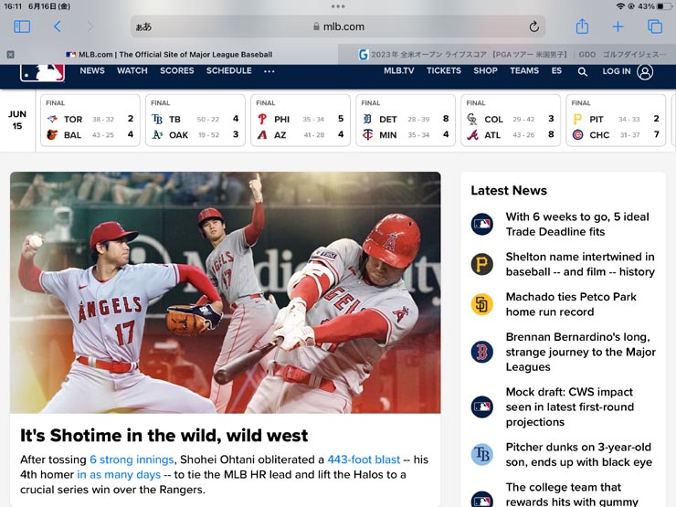Open the NEWS menu
Image resolution: width=676 pixels, height=507 pixels.
point(92,70)
